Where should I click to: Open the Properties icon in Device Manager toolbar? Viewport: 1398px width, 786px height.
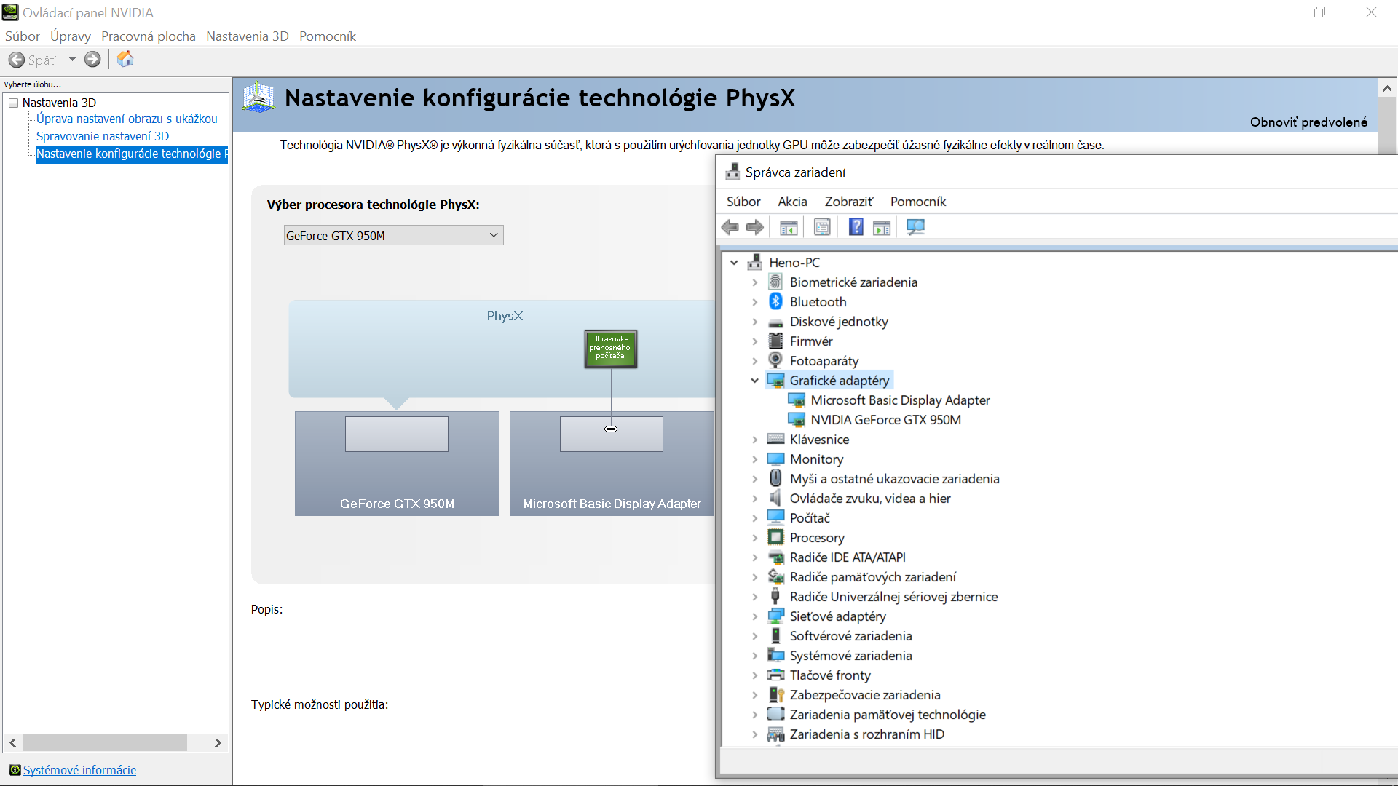coord(822,228)
